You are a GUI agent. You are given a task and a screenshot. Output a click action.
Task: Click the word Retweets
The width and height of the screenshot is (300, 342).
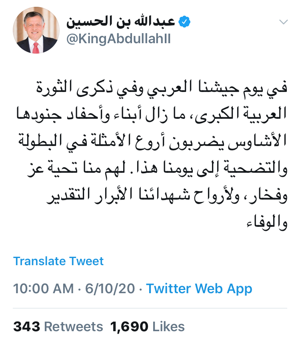click(x=74, y=326)
